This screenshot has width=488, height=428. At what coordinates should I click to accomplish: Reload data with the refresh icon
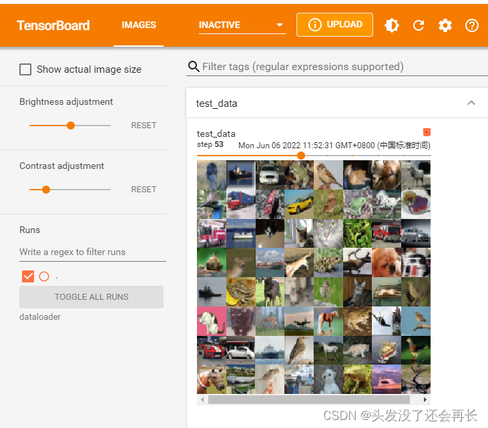point(419,25)
